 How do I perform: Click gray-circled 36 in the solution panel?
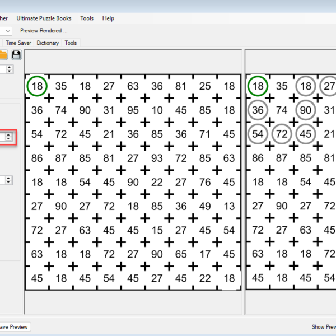pyautogui.click(x=258, y=110)
